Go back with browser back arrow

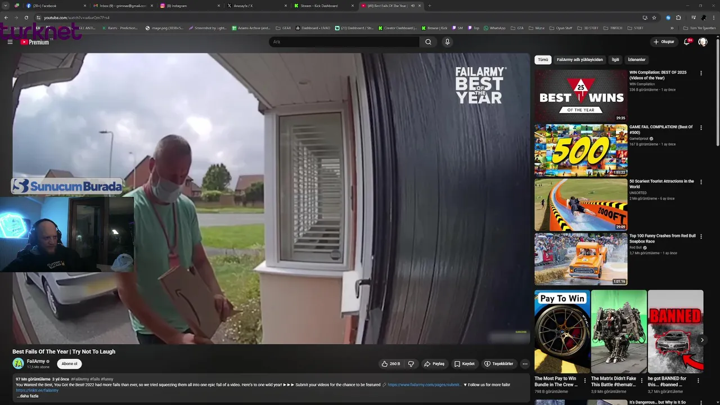tap(6, 17)
